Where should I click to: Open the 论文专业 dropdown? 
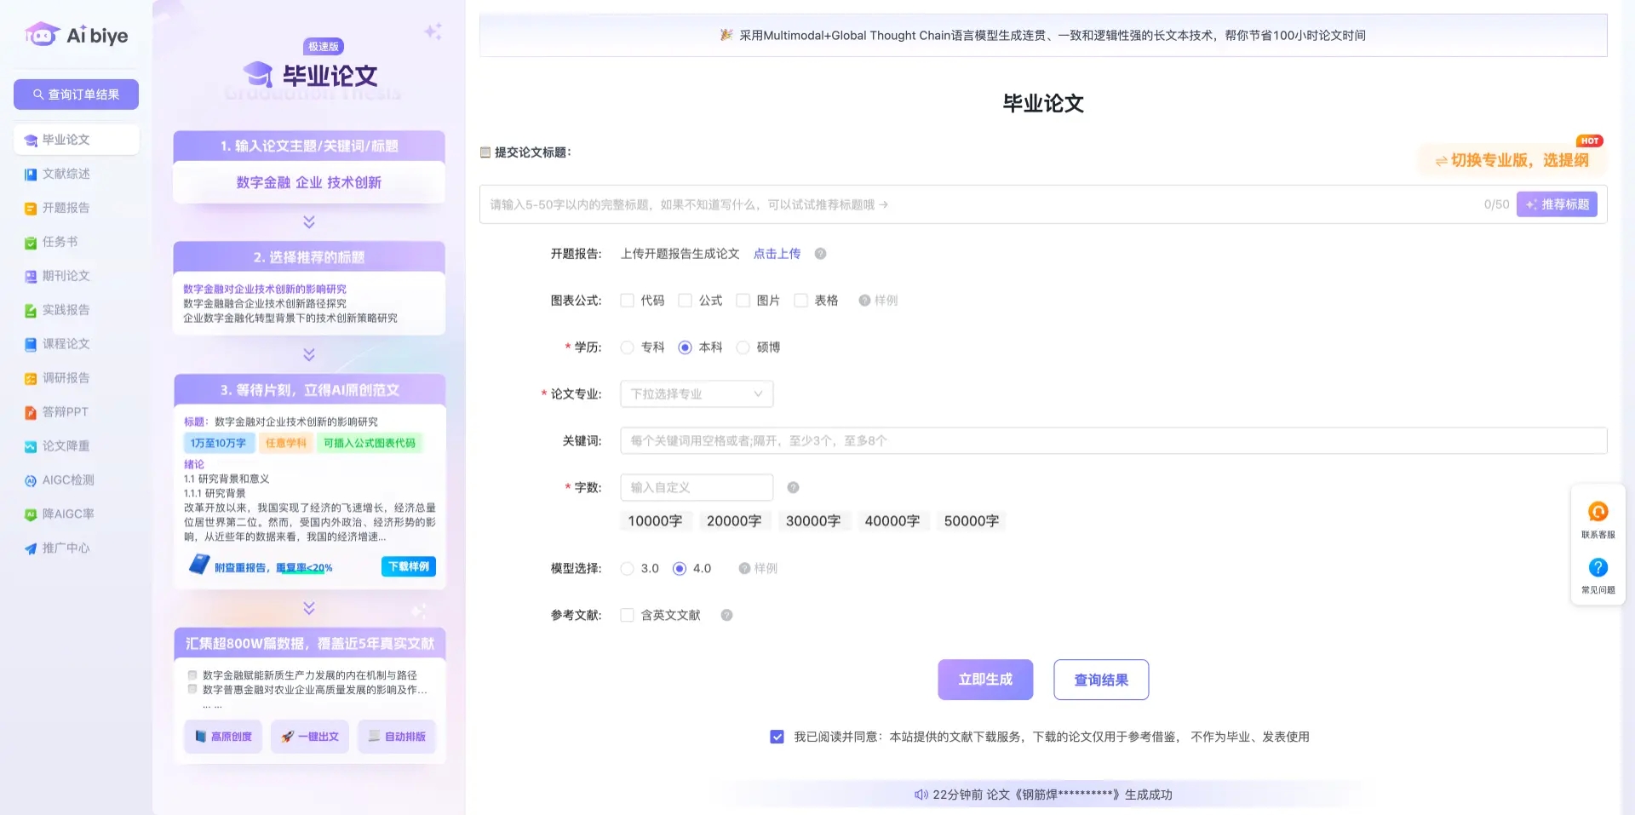coord(696,393)
